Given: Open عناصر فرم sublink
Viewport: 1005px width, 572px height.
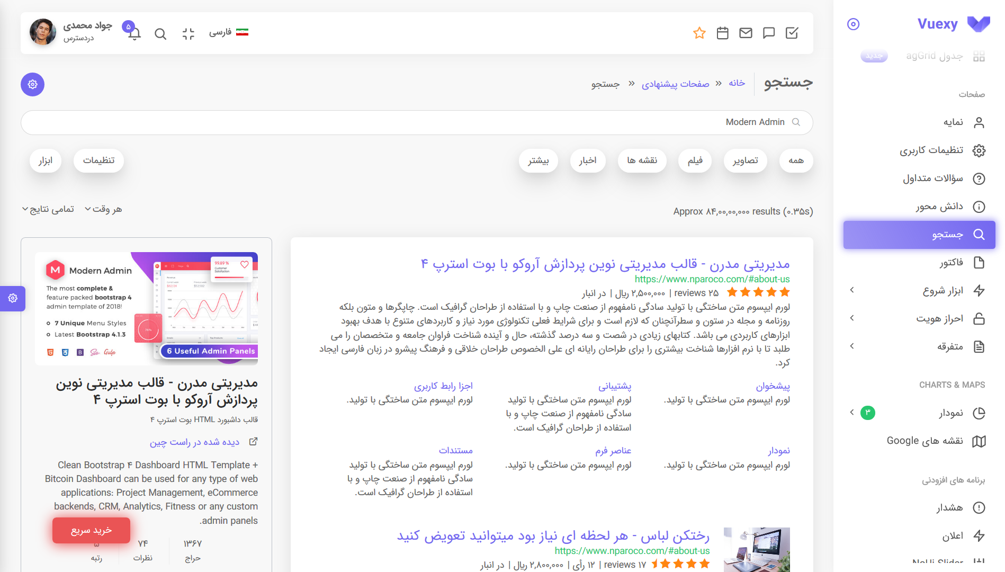Looking at the screenshot, I should point(613,451).
